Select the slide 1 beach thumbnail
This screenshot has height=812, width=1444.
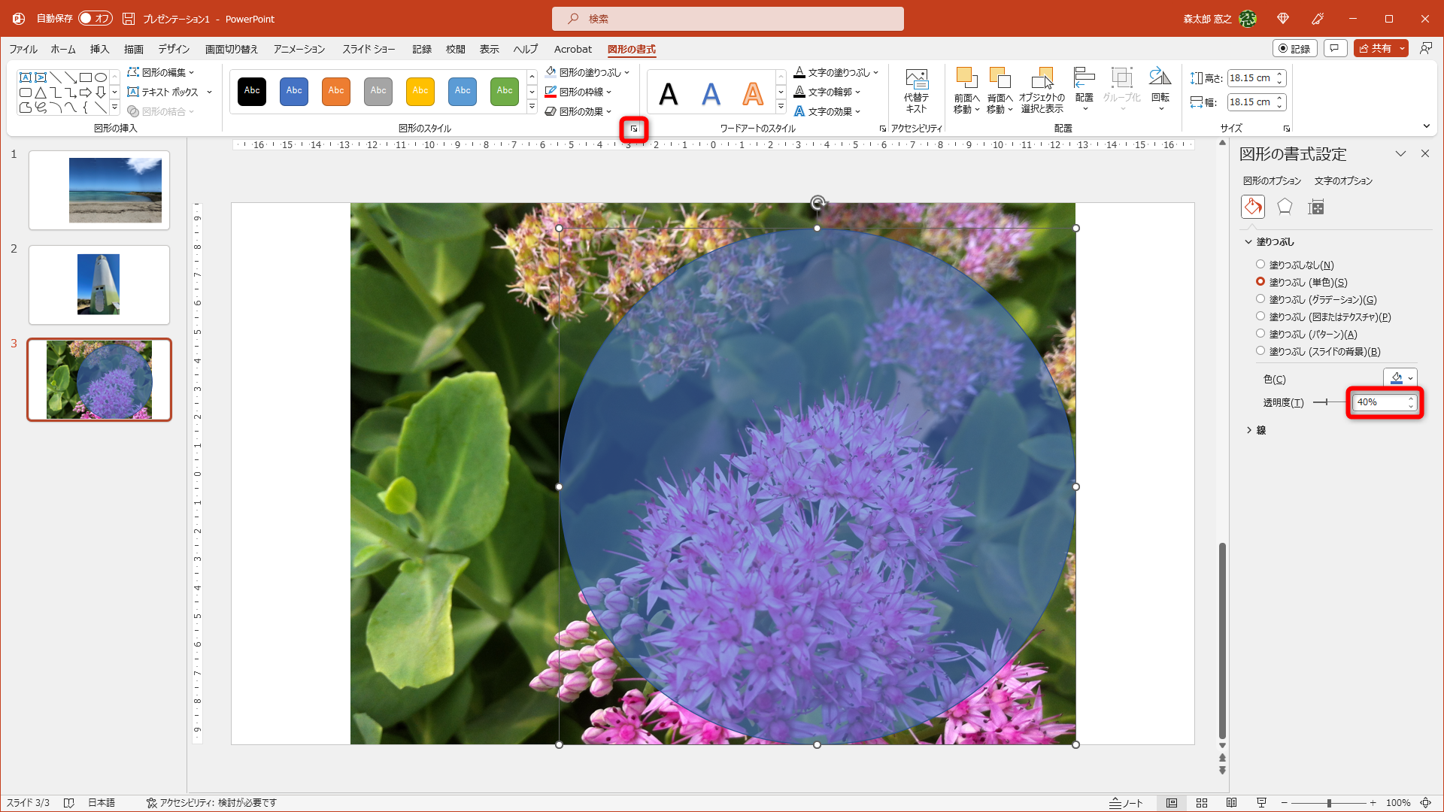click(x=99, y=190)
